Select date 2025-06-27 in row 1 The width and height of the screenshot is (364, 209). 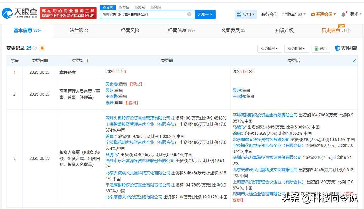point(40,72)
